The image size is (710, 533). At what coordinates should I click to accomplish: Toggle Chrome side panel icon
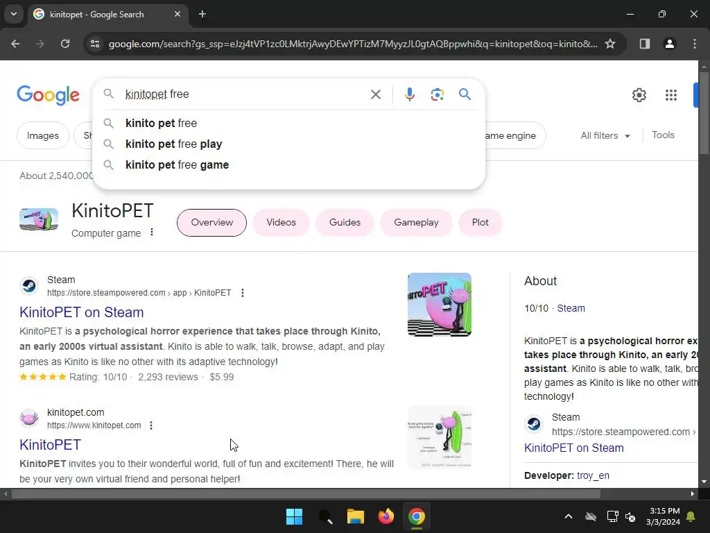(x=644, y=44)
